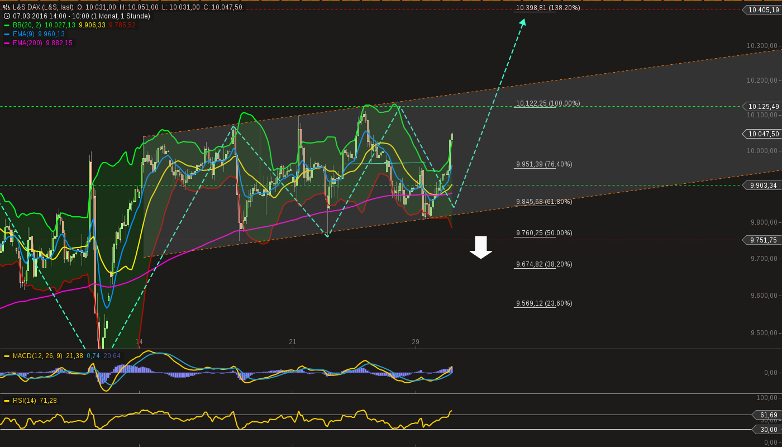Click the EMA(9) value 9.960,13

[51, 34]
